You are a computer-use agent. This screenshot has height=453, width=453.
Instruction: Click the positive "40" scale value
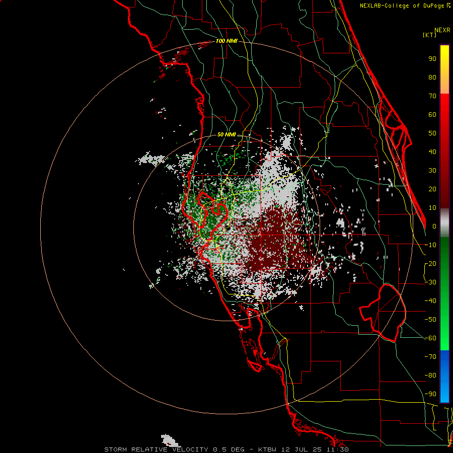432,152
